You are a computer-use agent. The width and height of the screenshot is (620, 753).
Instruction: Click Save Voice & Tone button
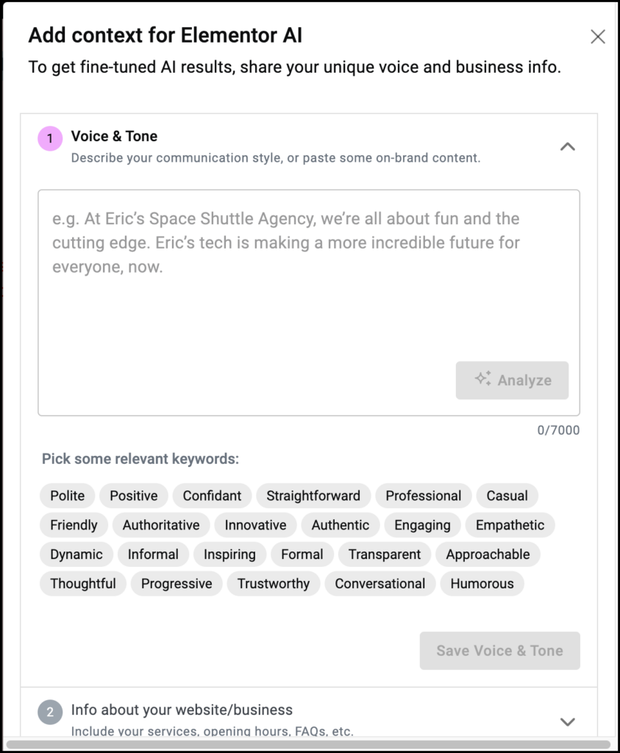(x=499, y=650)
